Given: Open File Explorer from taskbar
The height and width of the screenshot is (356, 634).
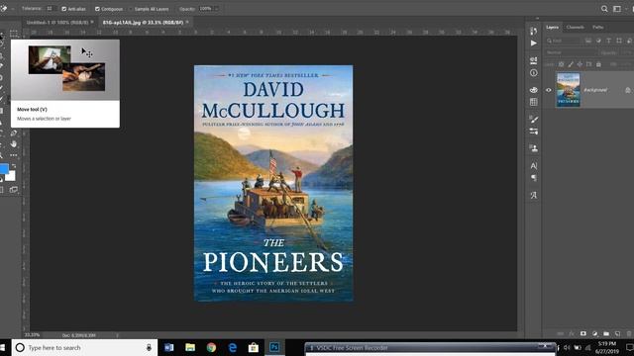Looking at the screenshot, I should (190, 347).
